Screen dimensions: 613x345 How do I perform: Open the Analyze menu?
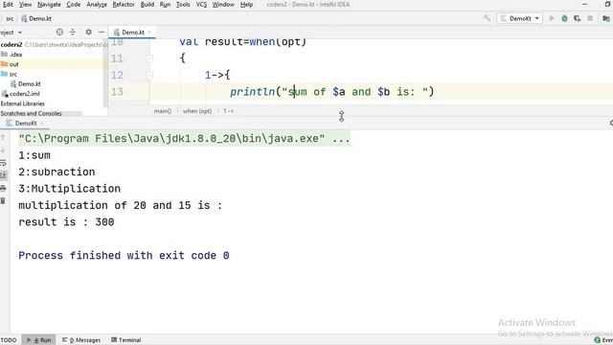tap(97, 4)
